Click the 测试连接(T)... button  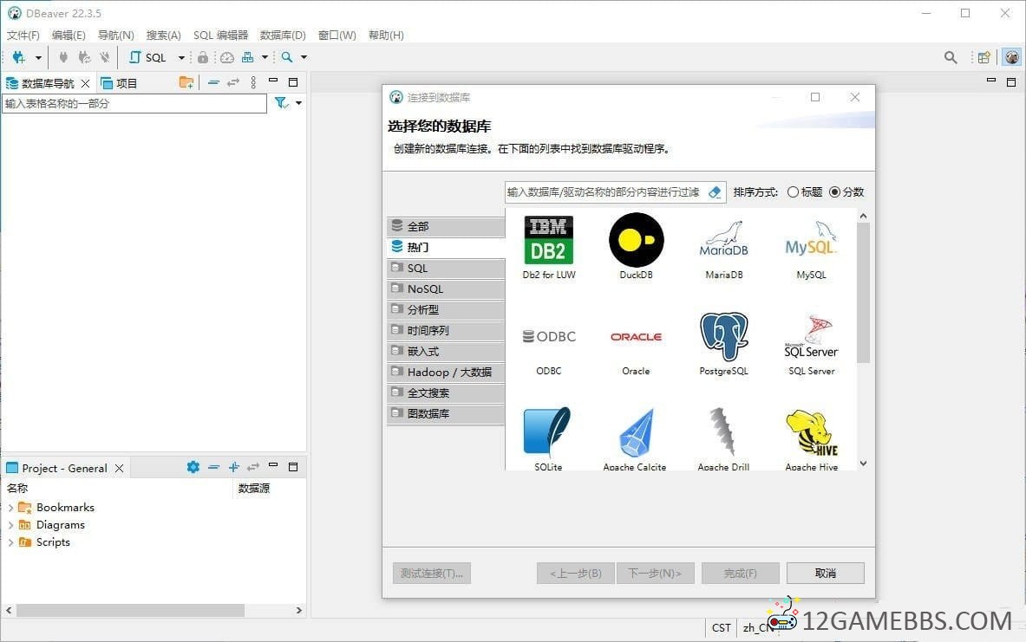click(x=431, y=573)
